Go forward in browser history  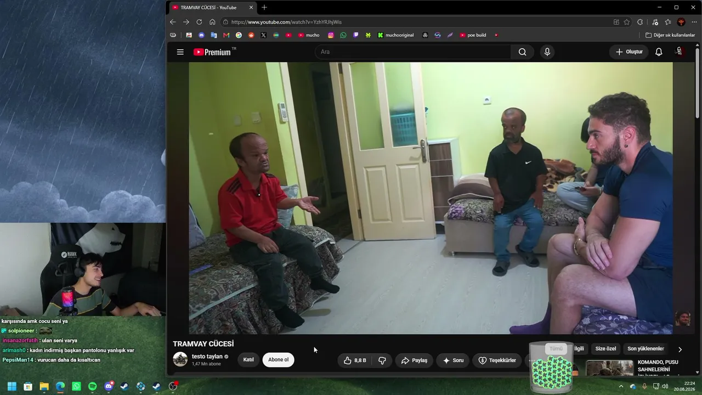click(186, 22)
